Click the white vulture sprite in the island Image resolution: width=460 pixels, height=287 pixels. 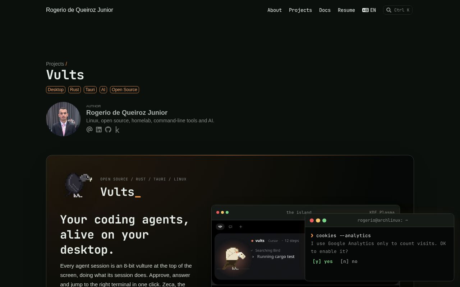[x=235, y=258]
